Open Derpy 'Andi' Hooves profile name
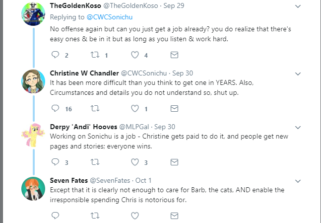Image resolution: width=321 pixels, height=223 pixels. [x=83, y=127]
